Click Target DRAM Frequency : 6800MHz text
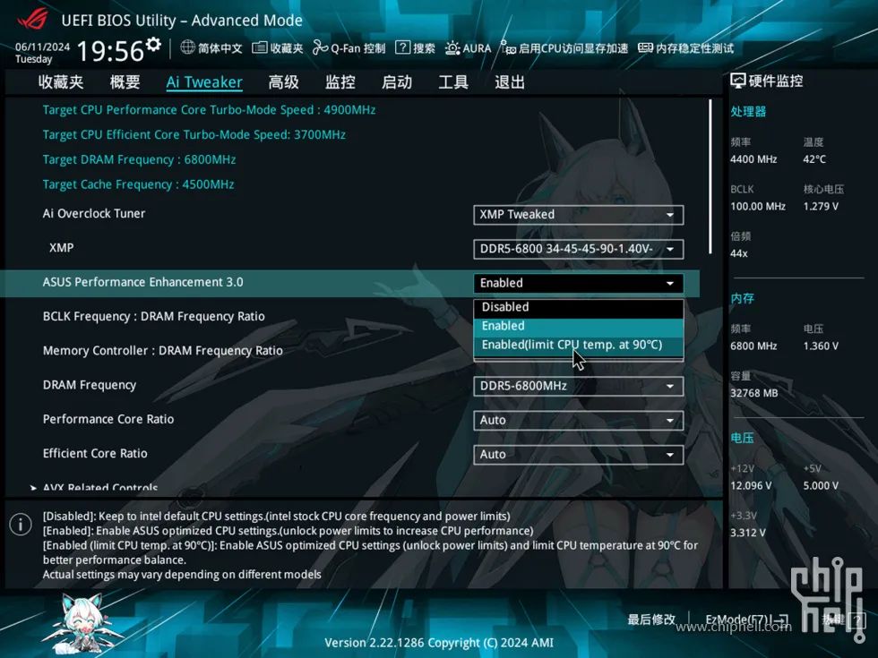This screenshot has width=878, height=658. [139, 159]
